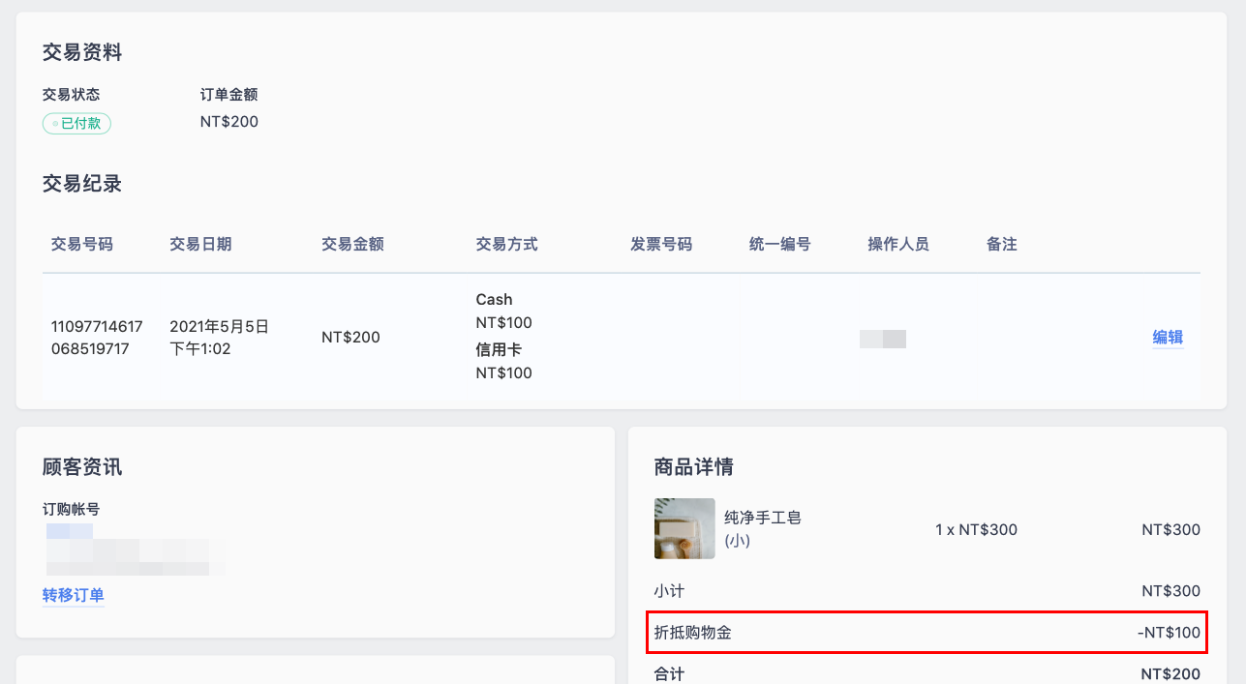Click transaction number 11097714617068519717

pos(97,338)
